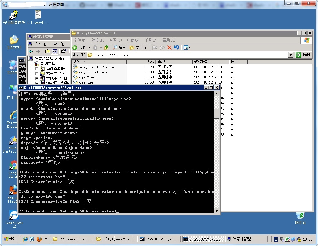This screenshot has height=246, width=318.
Task: Select the easy_install-2.7.exe file
Action: click(x=94, y=67)
